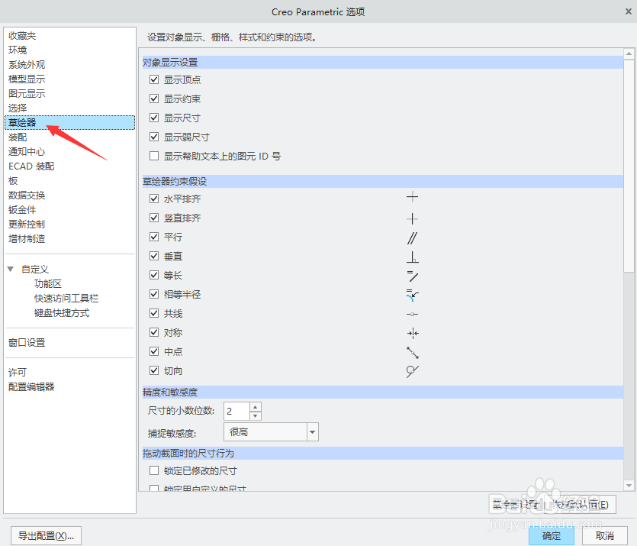
Task: Click the equal radii constraint icon
Action: tap(413, 296)
